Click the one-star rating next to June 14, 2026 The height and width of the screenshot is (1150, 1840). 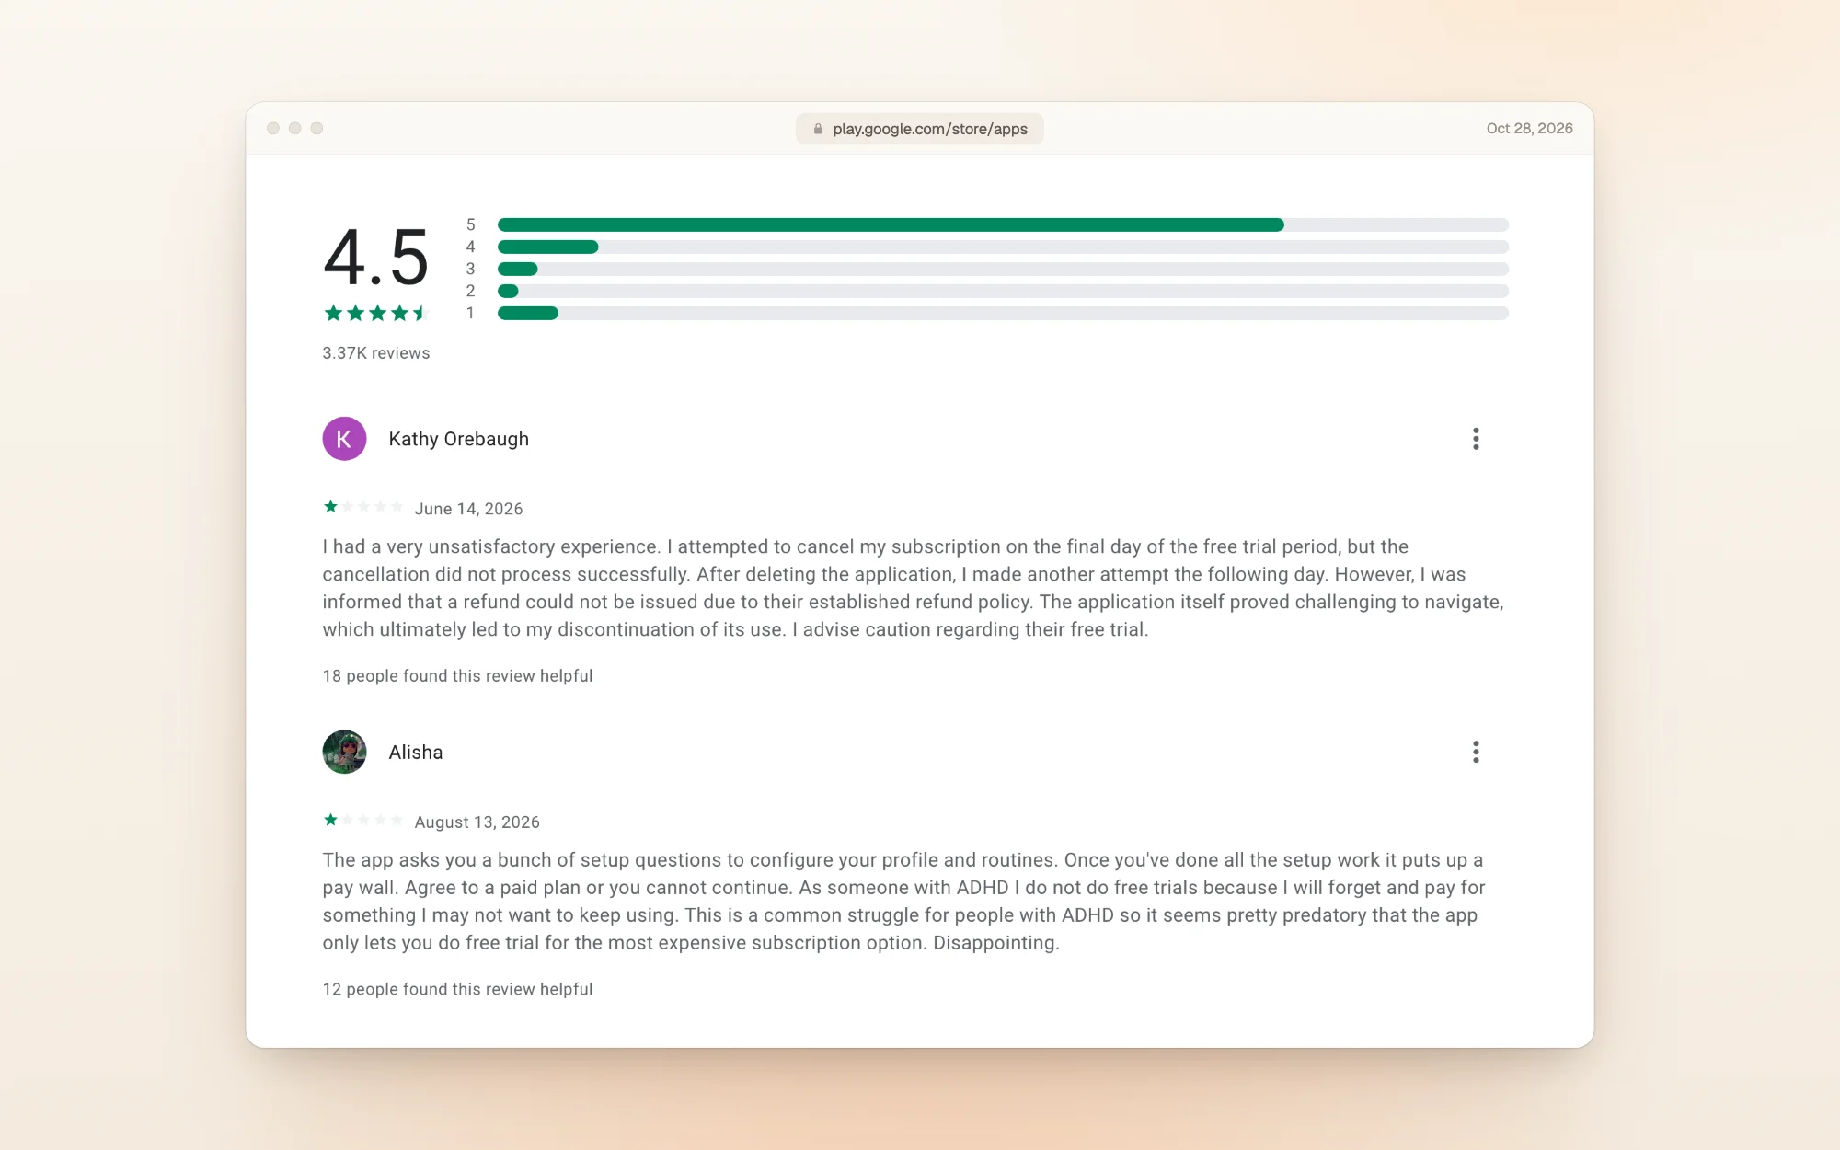[x=363, y=507]
